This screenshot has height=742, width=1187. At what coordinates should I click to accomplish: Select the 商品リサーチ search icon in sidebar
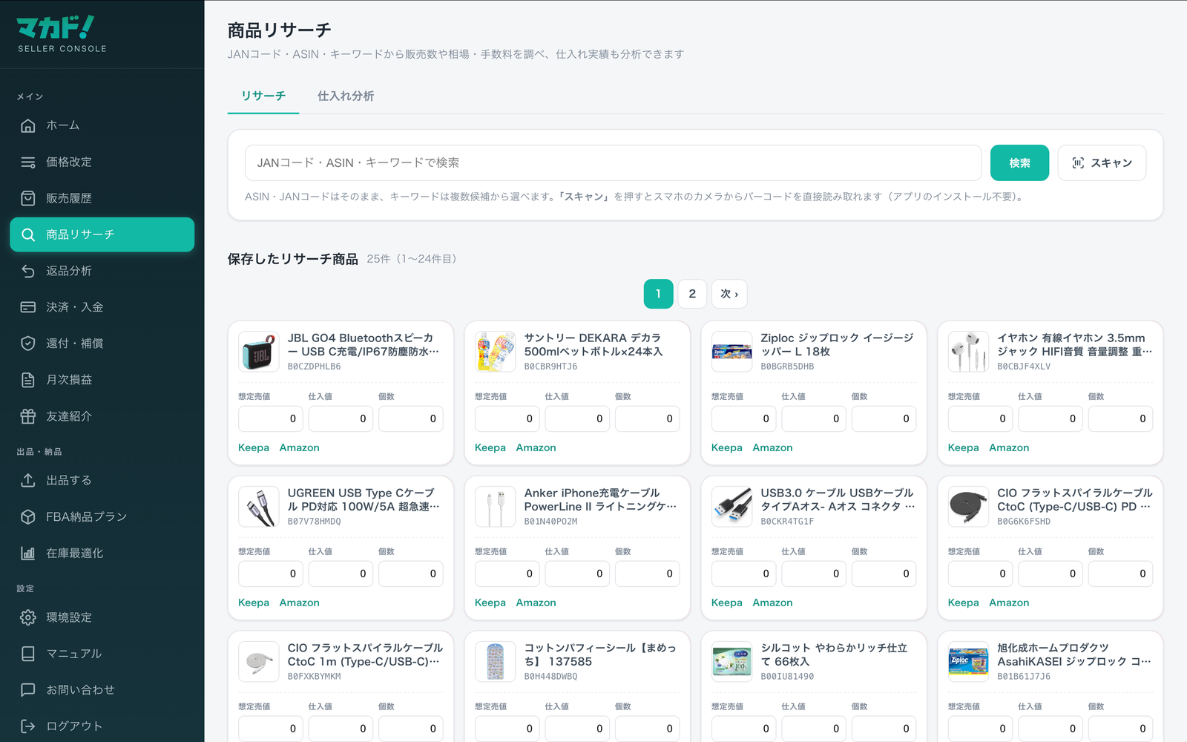click(x=28, y=234)
